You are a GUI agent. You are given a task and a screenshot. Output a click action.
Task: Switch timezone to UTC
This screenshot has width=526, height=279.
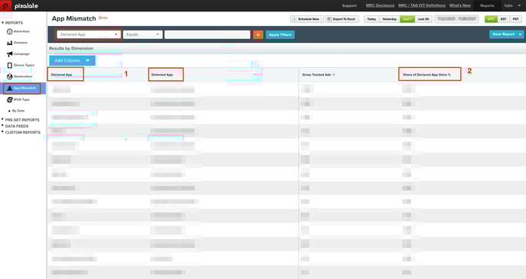(x=491, y=19)
